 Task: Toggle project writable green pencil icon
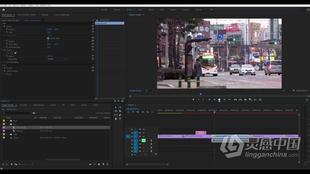pos(3,164)
